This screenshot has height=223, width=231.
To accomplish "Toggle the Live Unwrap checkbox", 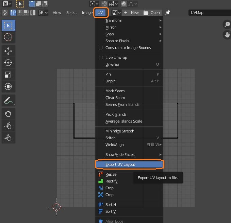I will (101, 58).
